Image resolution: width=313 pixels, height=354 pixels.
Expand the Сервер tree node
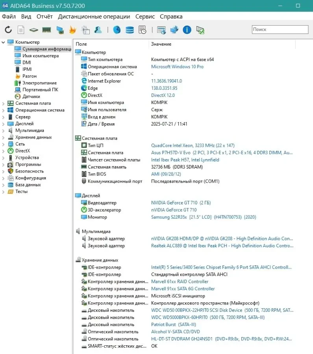point(3,117)
